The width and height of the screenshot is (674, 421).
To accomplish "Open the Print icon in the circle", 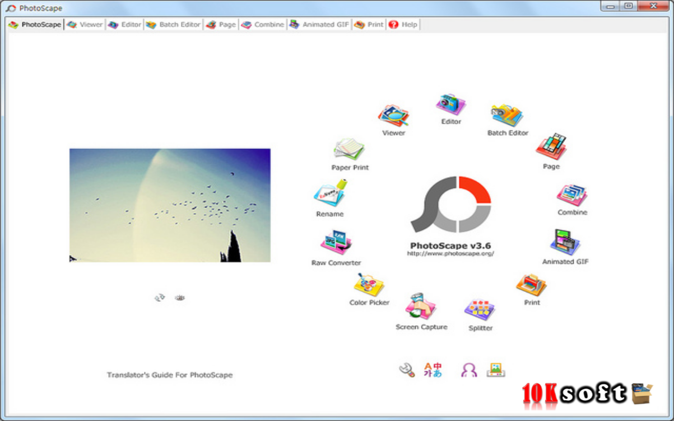I will pos(531,286).
